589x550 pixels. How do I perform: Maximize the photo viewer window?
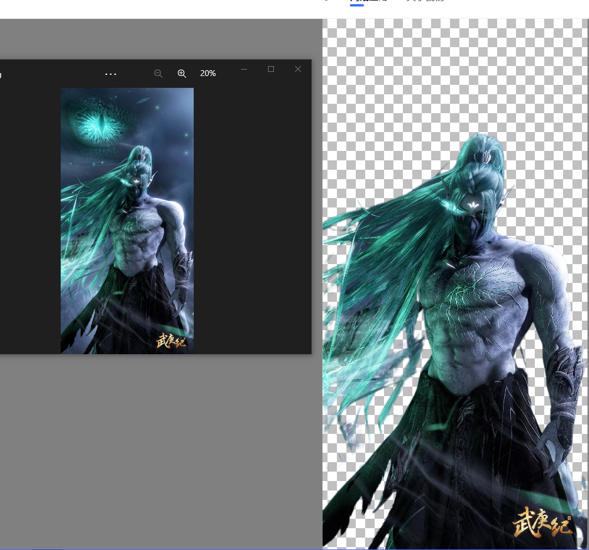pyautogui.click(x=271, y=69)
